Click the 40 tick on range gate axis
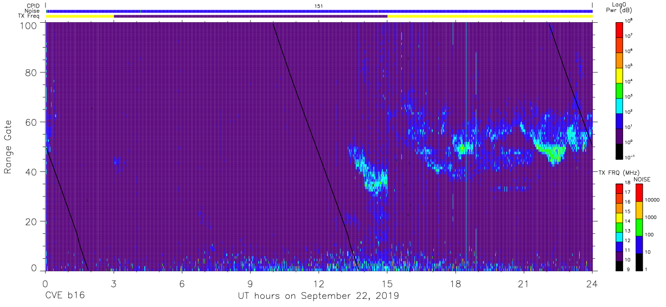The image size is (666, 307). pyautogui.click(x=31, y=172)
